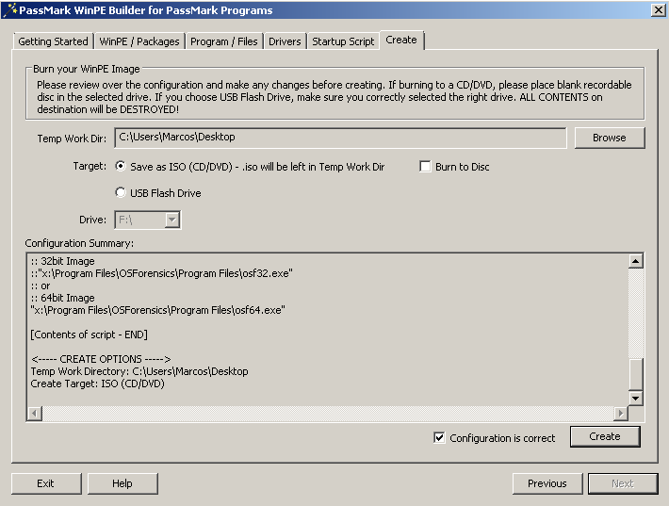Enable the Burn to Disc checkbox
The image size is (669, 506).
click(426, 167)
